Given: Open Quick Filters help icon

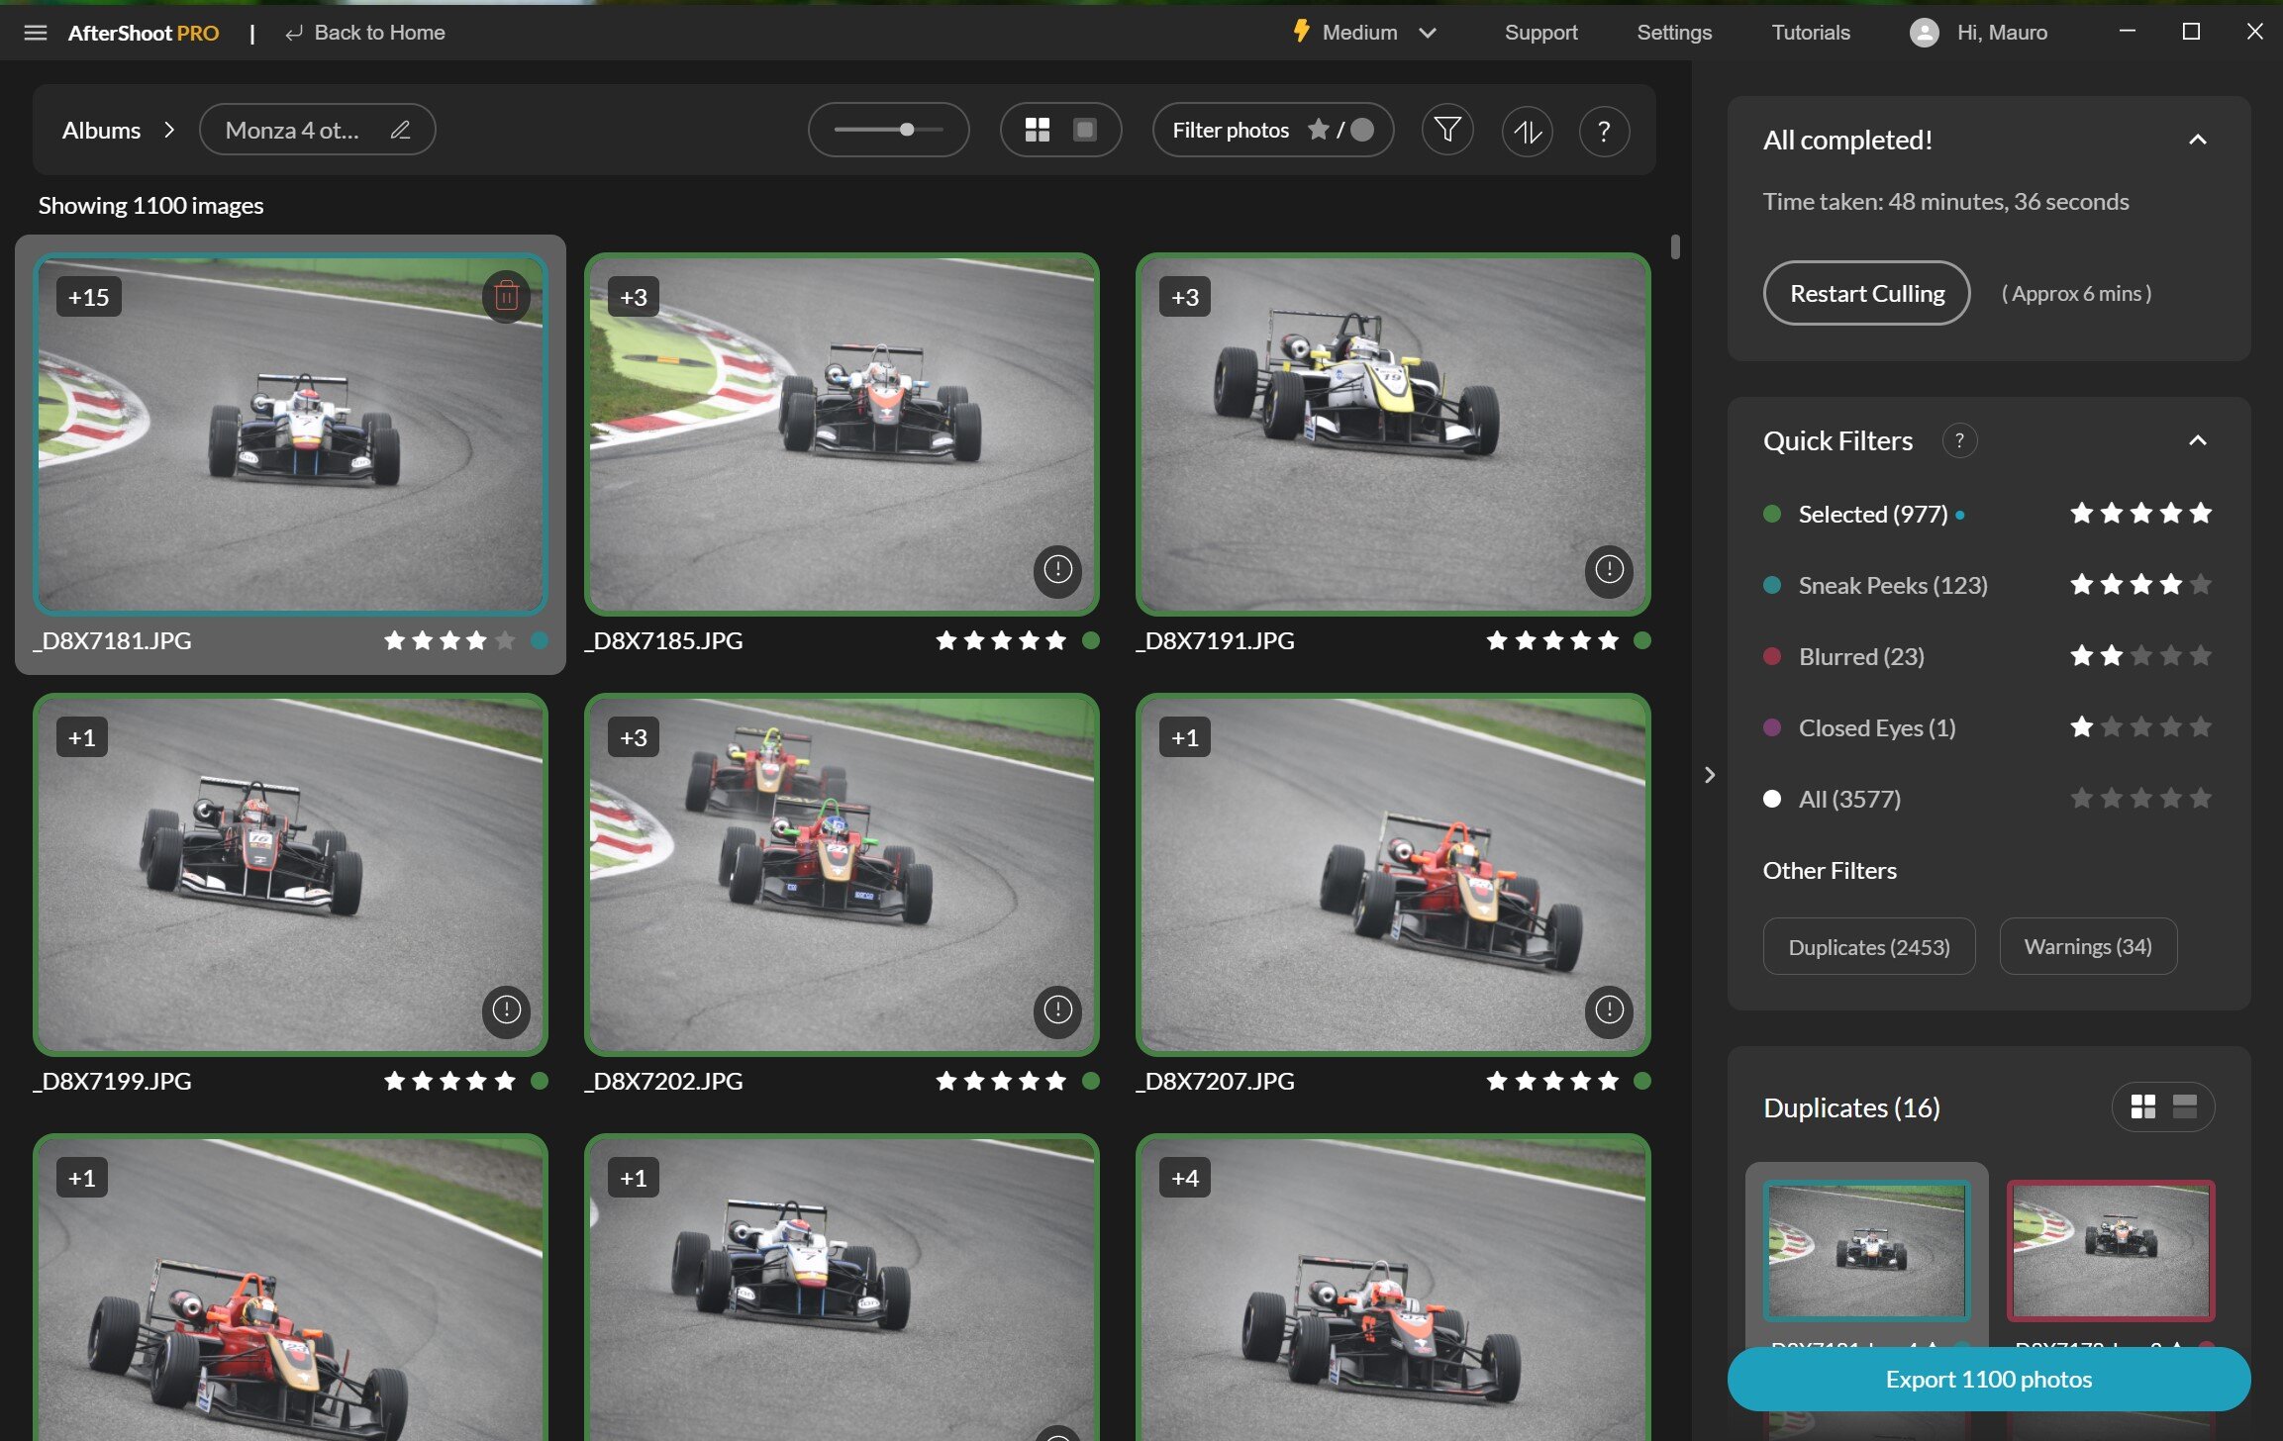Looking at the screenshot, I should [x=1959, y=440].
